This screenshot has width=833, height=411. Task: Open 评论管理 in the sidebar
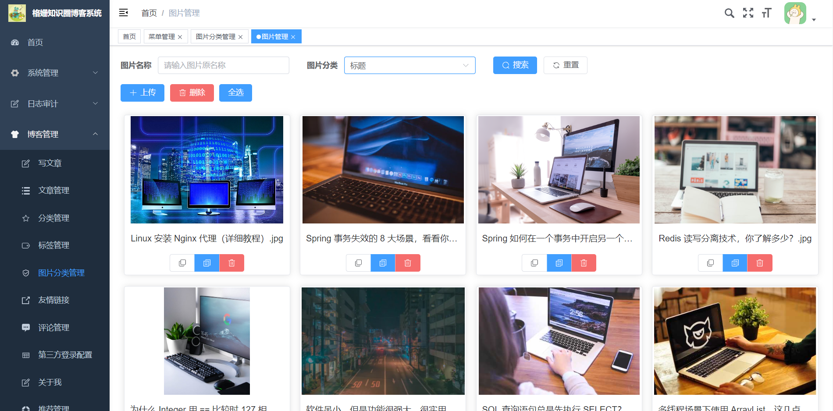pos(55,327)
